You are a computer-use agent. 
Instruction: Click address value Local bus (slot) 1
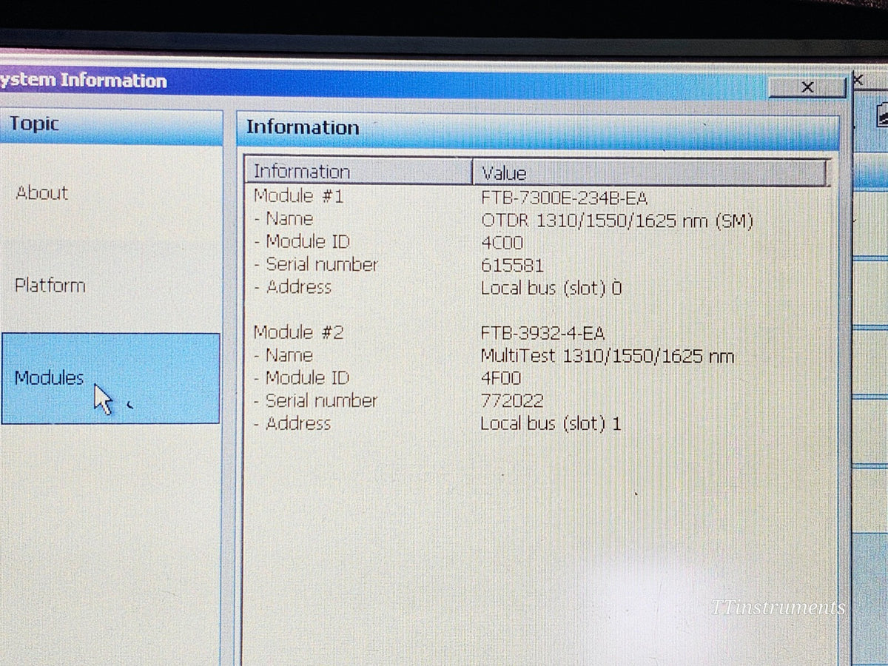click(x=551, y=424)
